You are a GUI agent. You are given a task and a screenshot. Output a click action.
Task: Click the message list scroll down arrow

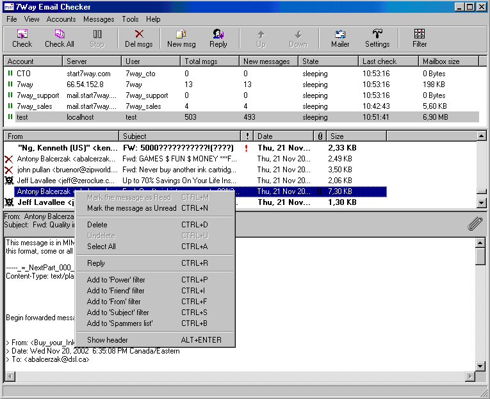[482, 203]
